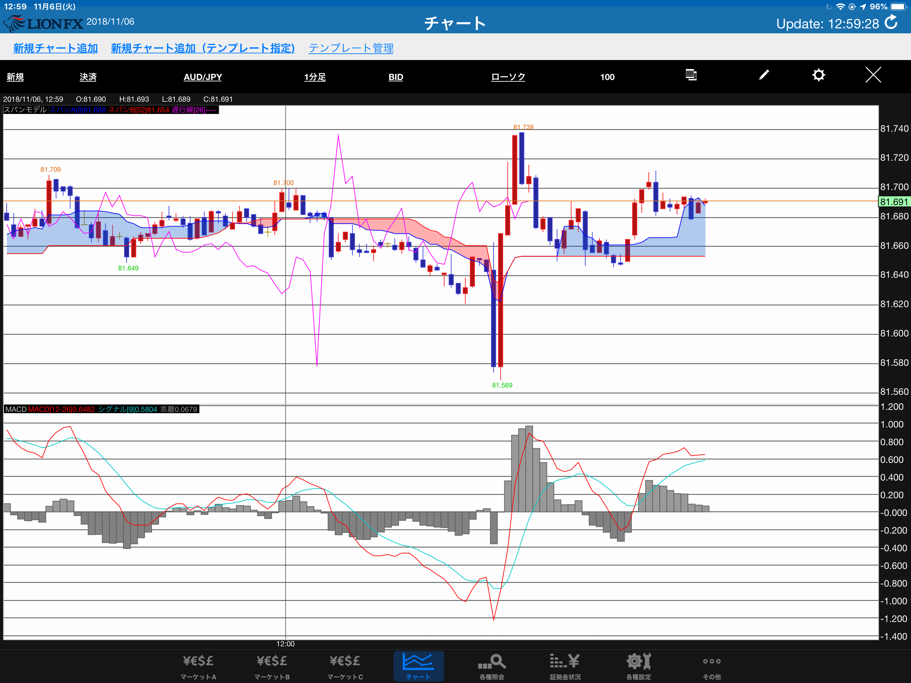Close the chart with X icon
This screenshot has height=683, width=911.
(873, 75)
